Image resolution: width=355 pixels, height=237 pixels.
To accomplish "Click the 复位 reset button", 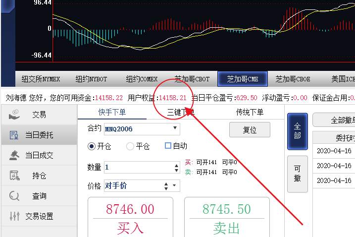I will tap(250, 130).
